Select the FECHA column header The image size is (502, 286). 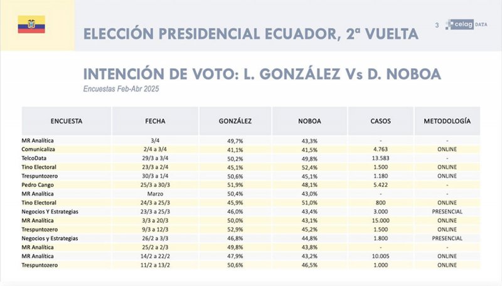coord(155,120)
